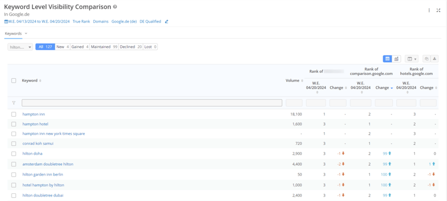Tick the hotel hampton by hilton checkbox

pos(14,185)
